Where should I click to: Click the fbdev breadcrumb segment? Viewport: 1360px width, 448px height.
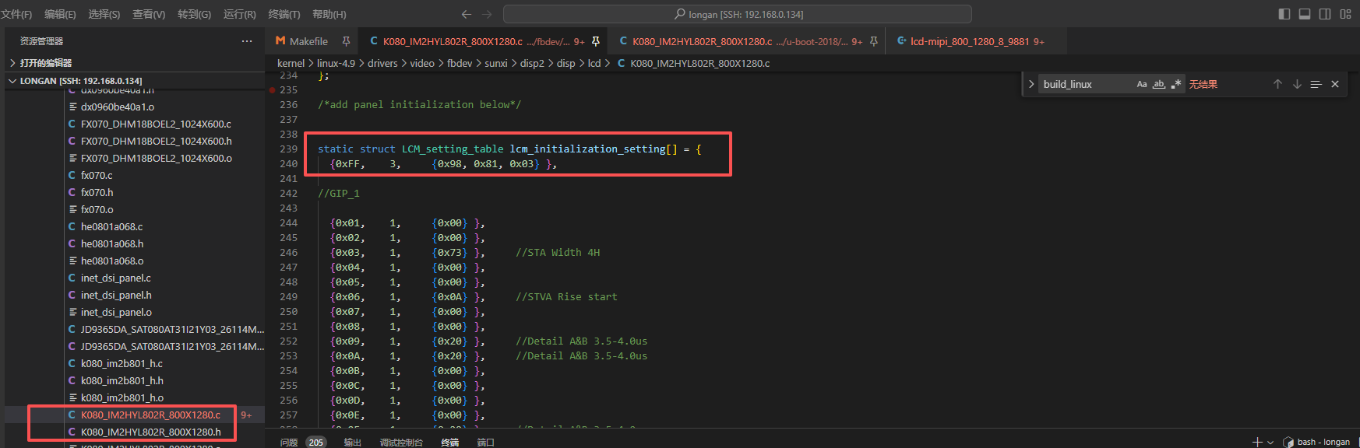coord(460,63)
